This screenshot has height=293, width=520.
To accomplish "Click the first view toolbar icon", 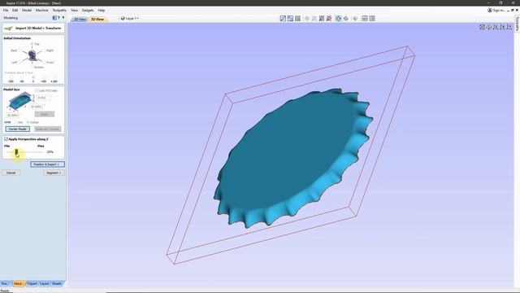I will coord(283,19).
